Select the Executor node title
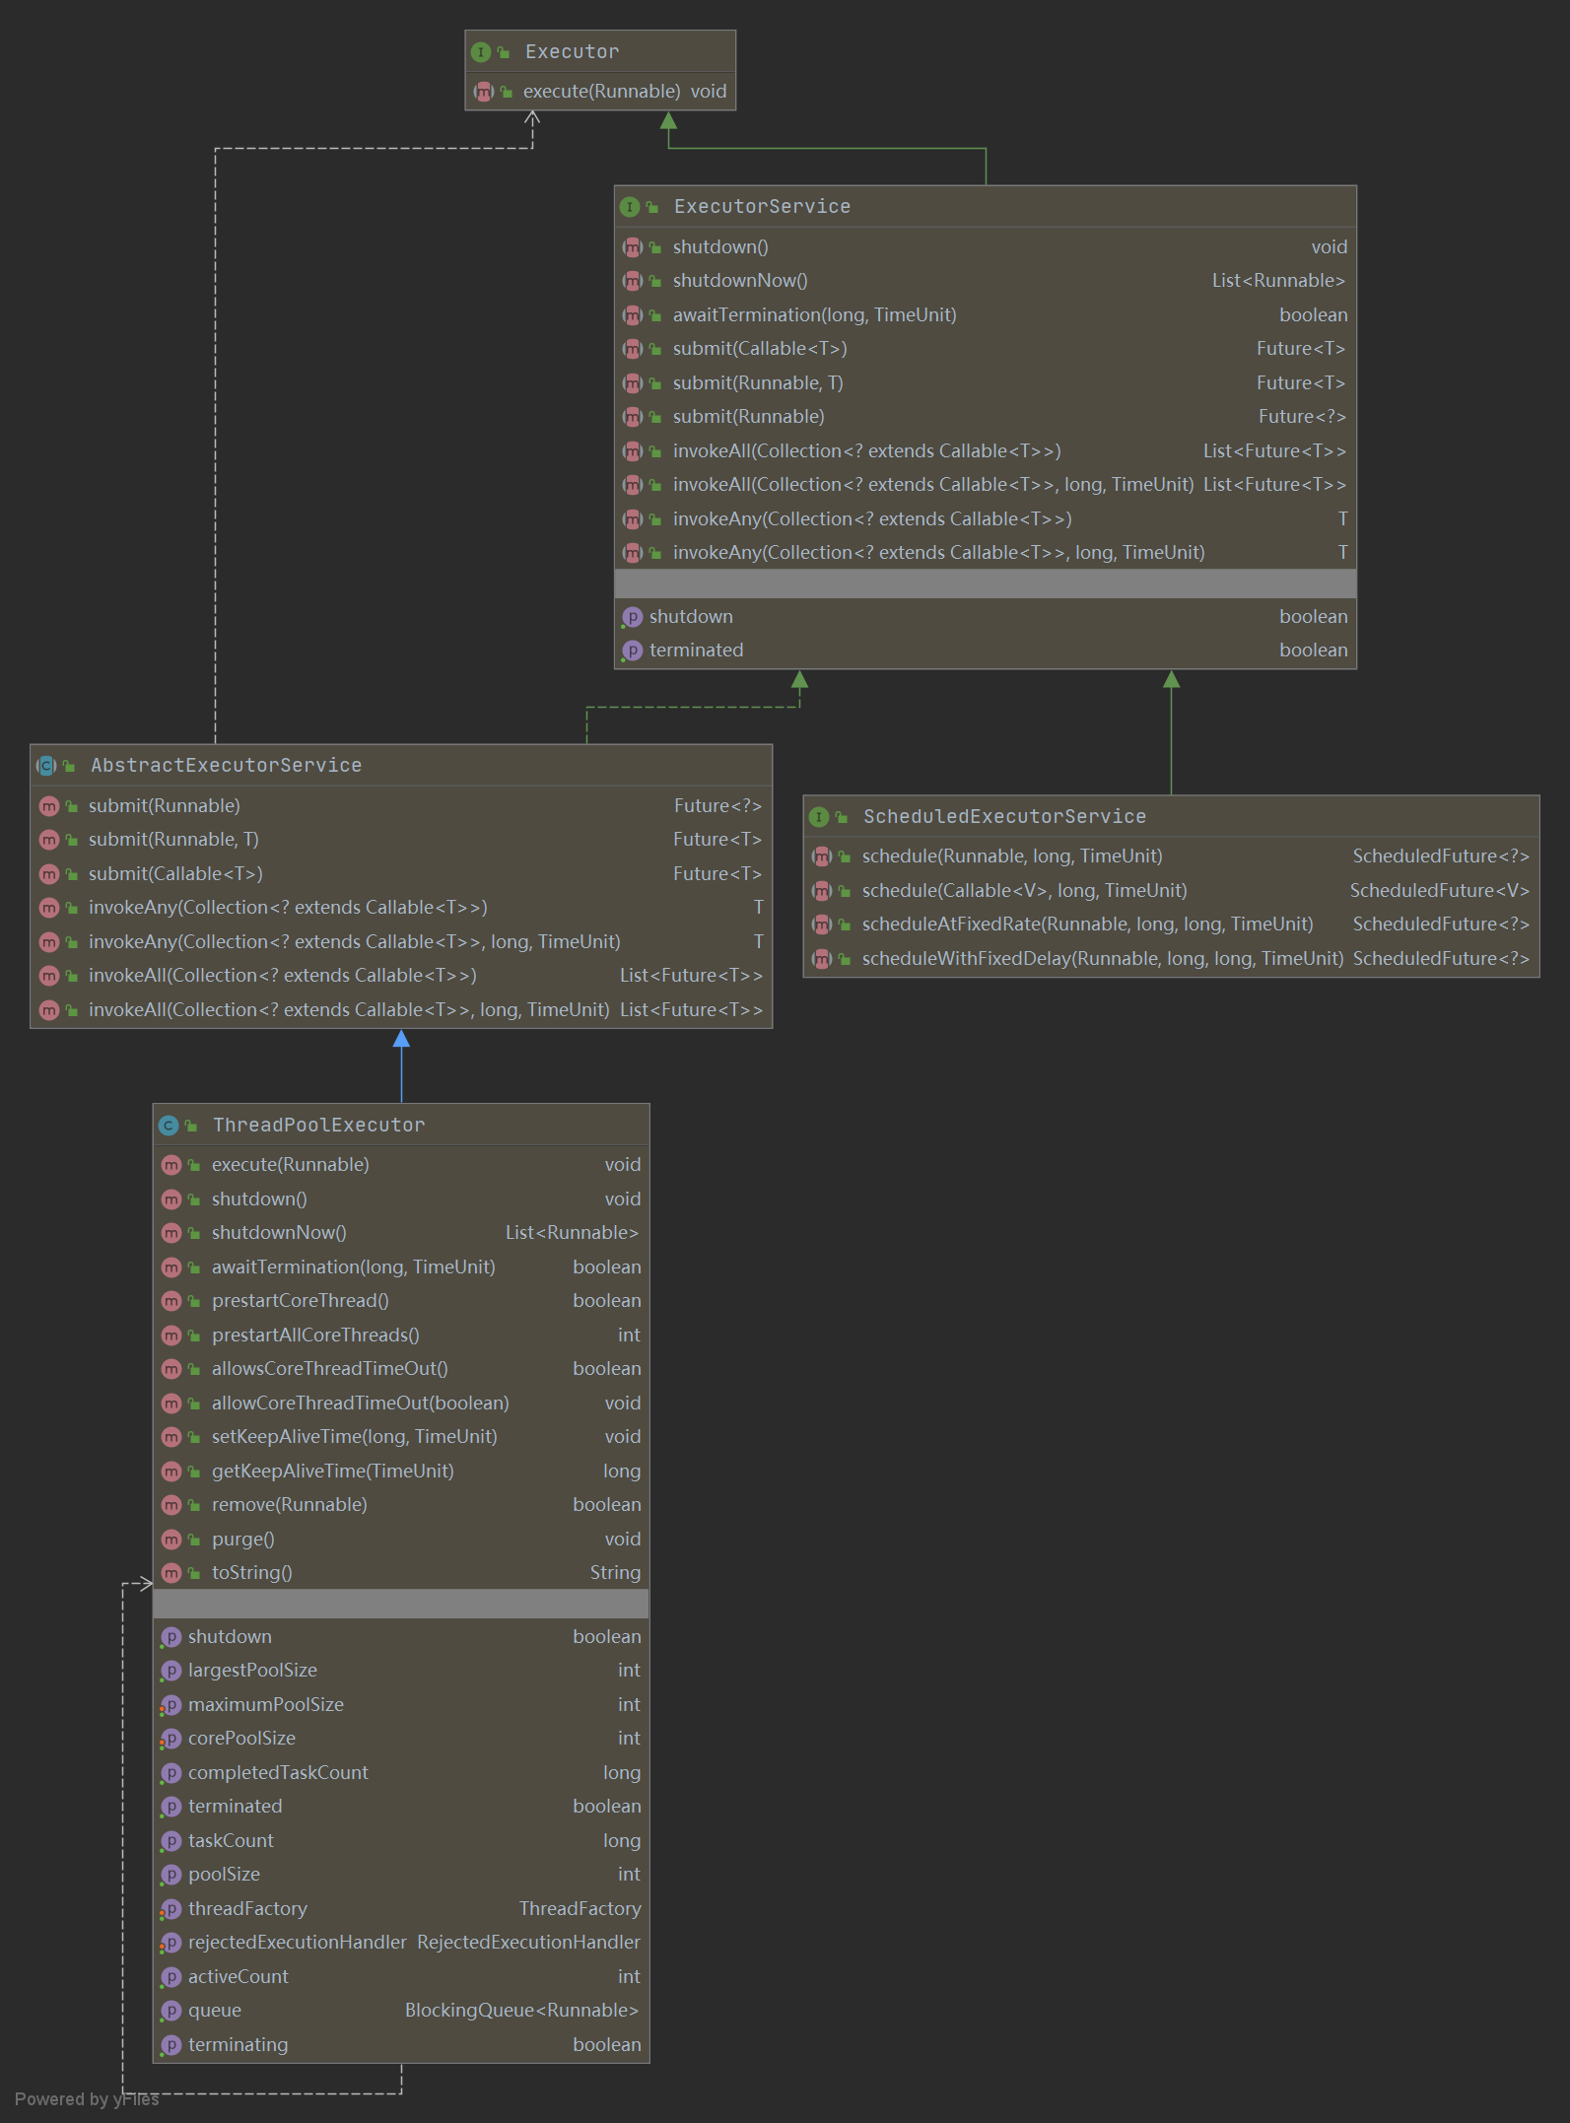 tap(573, 52)
